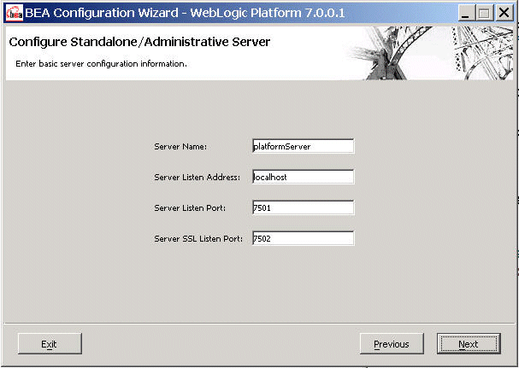This screenshot has width=519, height=368.
Task: Click the window title 'BEA Configuration Wizard'
Action: coord(102,13)
